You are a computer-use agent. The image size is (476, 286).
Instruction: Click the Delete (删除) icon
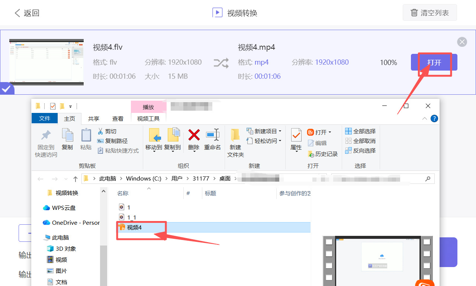(x=194, y=141)
